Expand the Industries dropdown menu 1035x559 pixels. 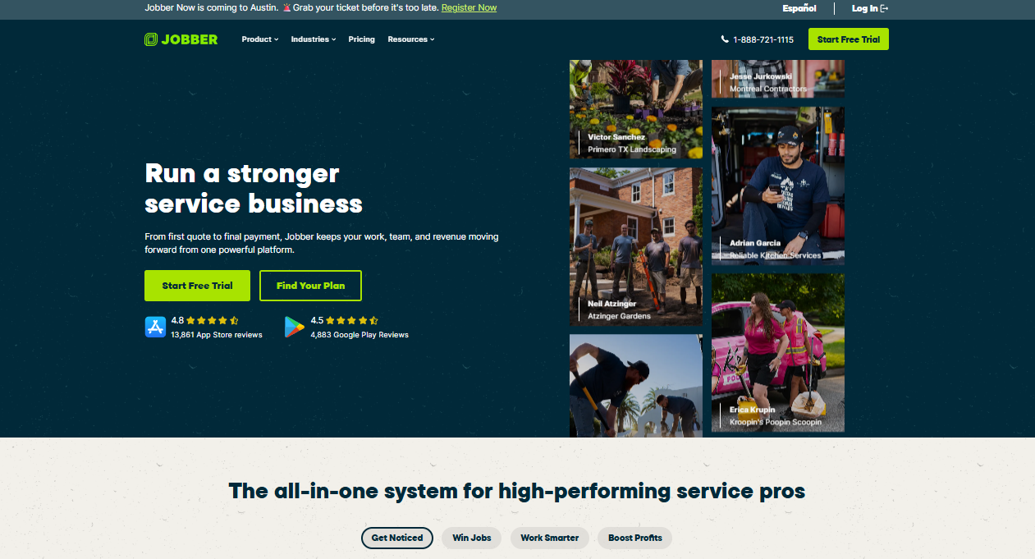[x=314, y=39]
